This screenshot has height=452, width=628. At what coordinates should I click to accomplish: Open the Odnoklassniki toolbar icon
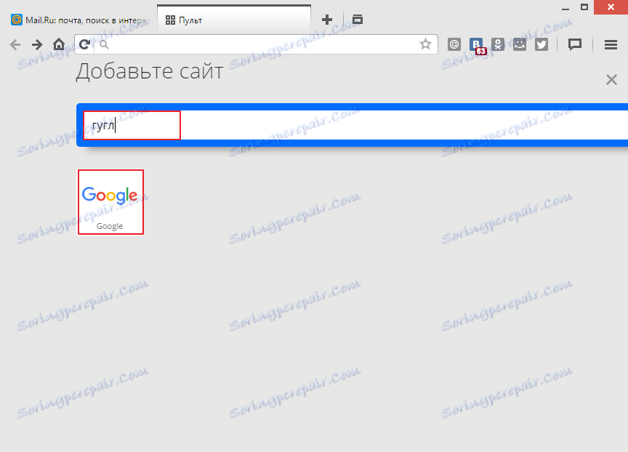coord(498,44)
